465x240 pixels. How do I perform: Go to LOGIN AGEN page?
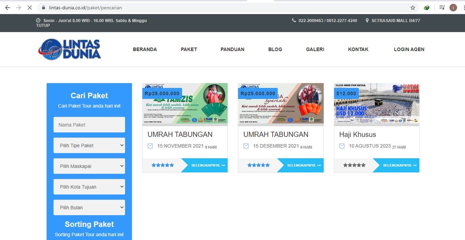[409, 49]
